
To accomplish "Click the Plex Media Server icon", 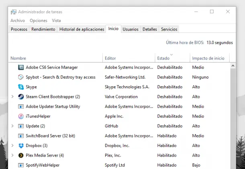I will [x=21, y=155].
